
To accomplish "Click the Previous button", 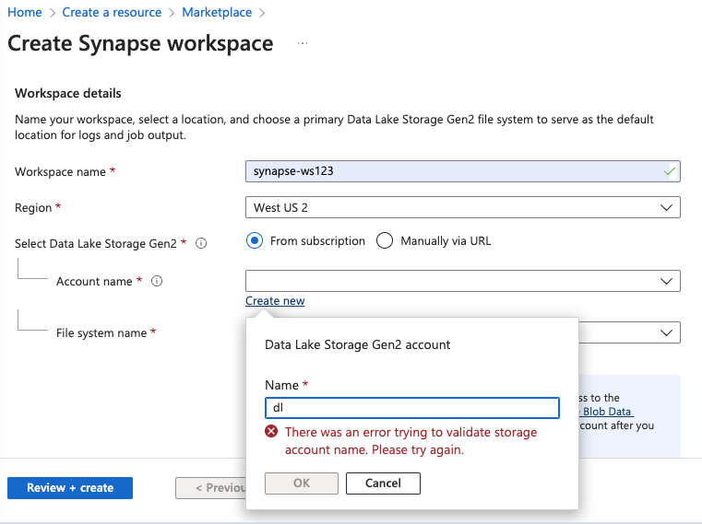I will [x=211, y=488].
